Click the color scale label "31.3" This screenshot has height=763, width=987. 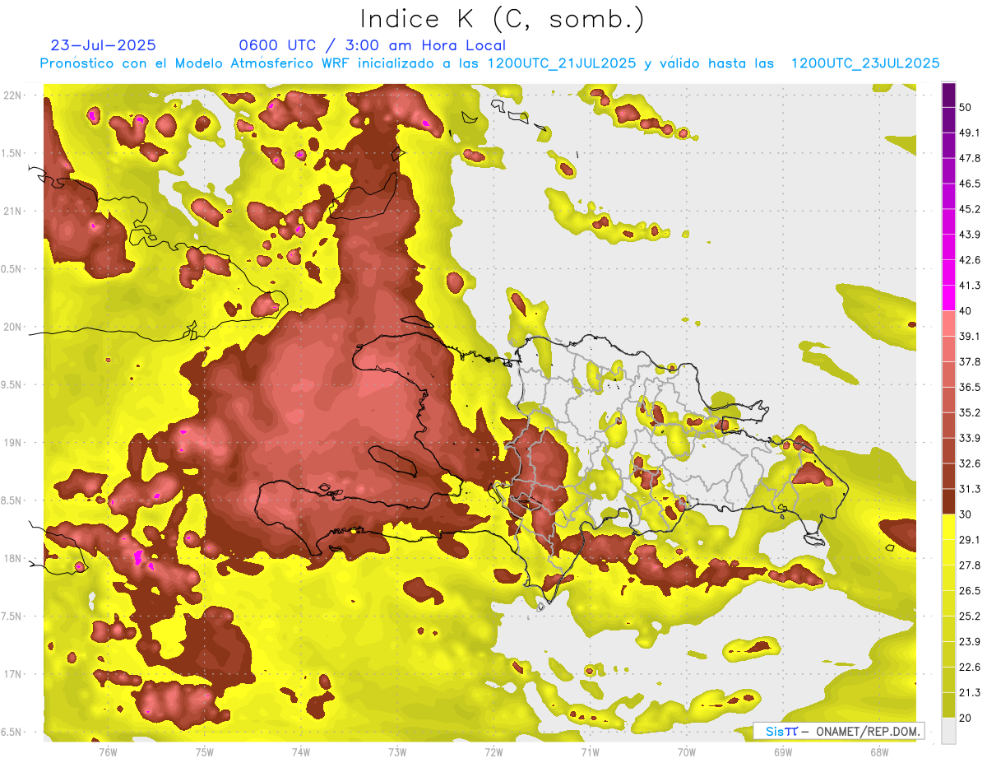coord(970,489)
